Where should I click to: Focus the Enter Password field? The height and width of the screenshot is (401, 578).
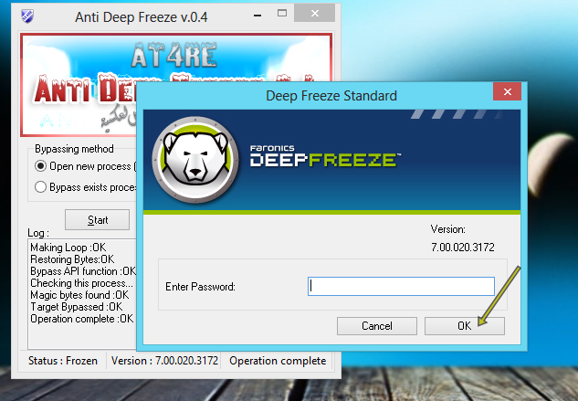401,286
